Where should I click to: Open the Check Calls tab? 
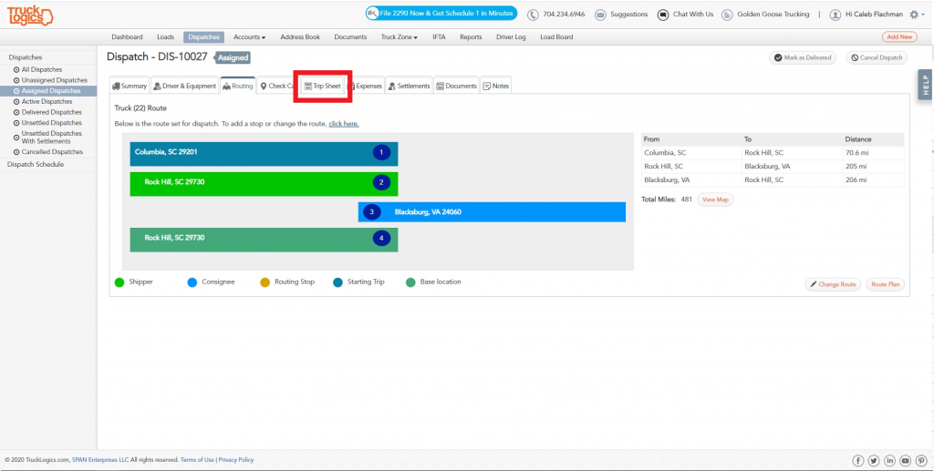click(x=277, y=86)
